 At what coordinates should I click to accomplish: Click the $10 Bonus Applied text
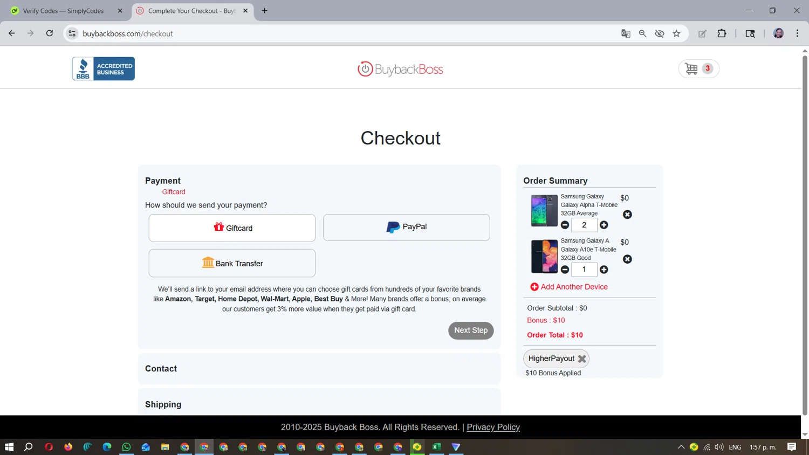point(553,373)
